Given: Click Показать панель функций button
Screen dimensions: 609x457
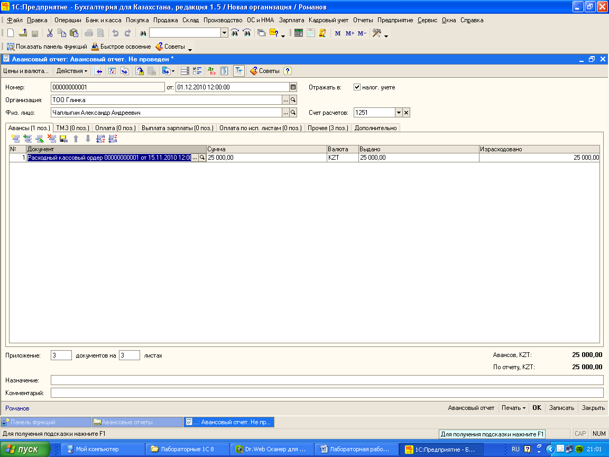Looking at the screenshot, I should [47, 47].
